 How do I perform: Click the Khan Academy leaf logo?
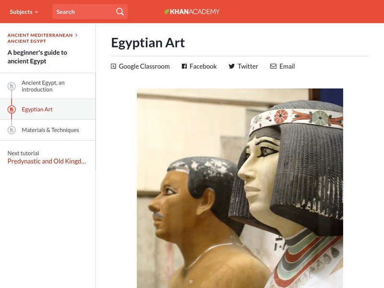[167, 12]
